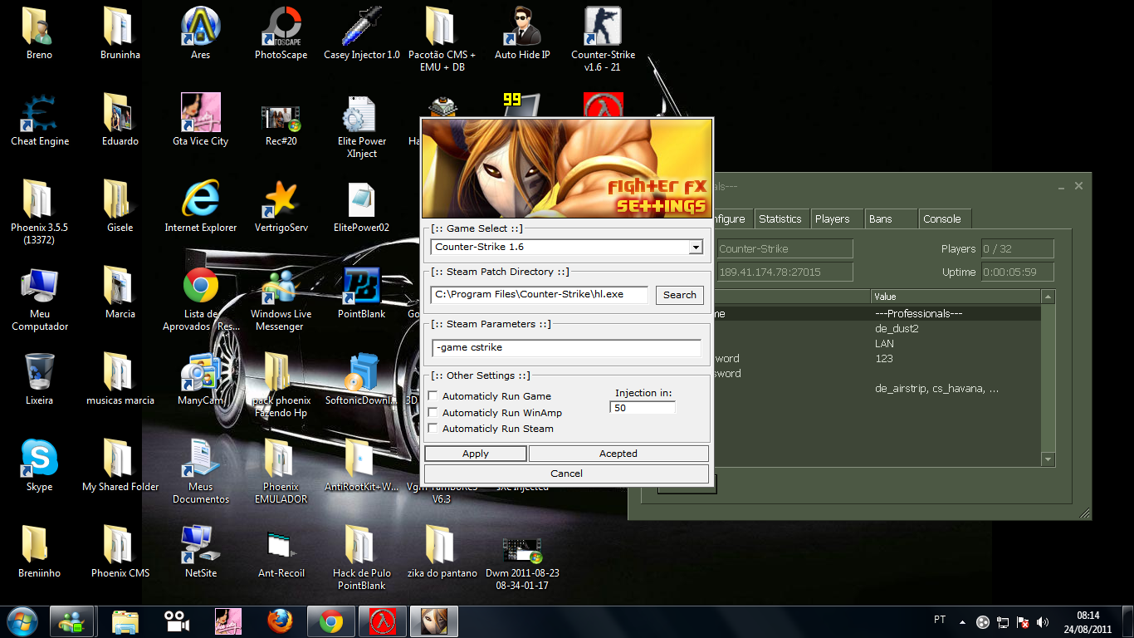The height and width of the screenshot is (638, 1134).
Task: Open the ElitePower02 file
Action: (361, 207)
